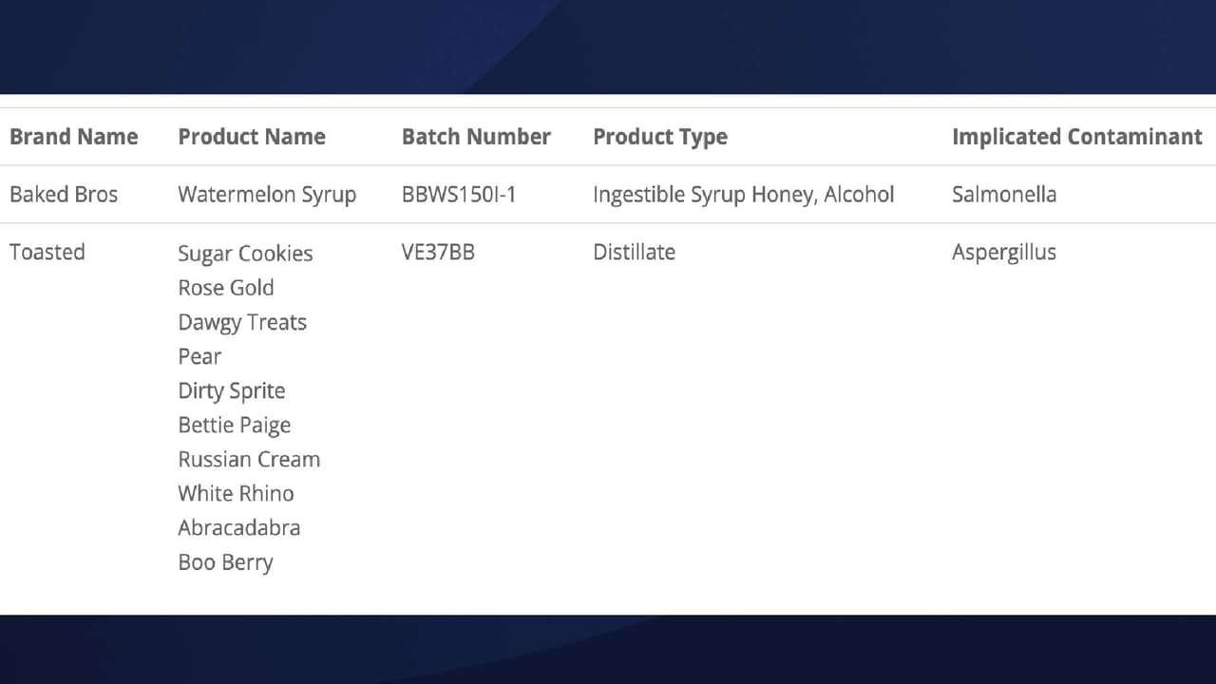
Task: Select the Toasted brand entry
Action: coord(47,252)
